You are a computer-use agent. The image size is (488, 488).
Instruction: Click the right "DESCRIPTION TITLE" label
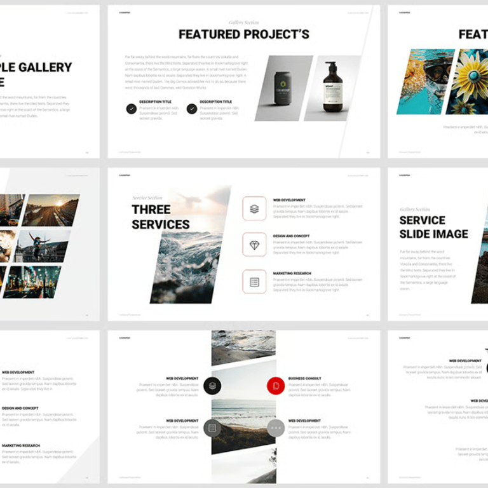point(215,102)
